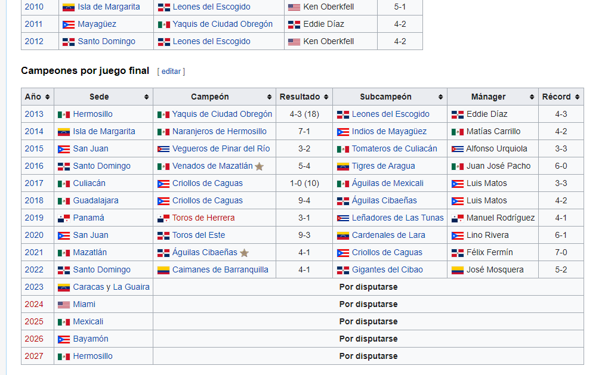Sort table by Mánager column arrows

click(x=532, y=97)
